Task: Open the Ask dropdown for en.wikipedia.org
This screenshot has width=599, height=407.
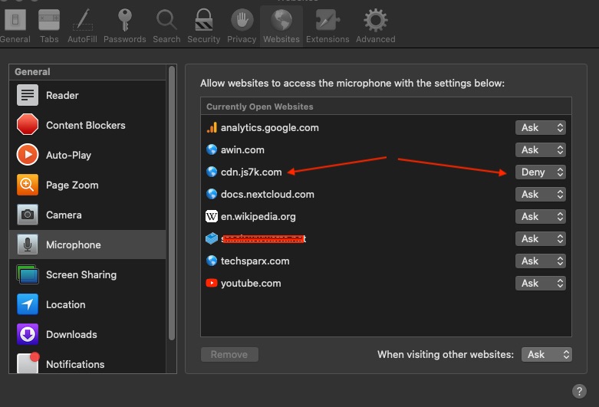Action: (x=541, y=216)
